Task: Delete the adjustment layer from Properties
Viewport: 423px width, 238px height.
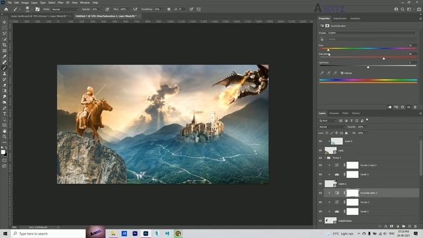Action: pos(415,107)
